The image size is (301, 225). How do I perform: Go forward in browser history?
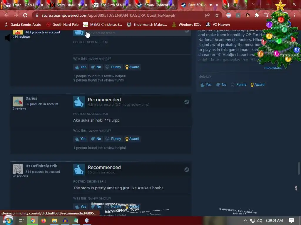coord(16,15)
